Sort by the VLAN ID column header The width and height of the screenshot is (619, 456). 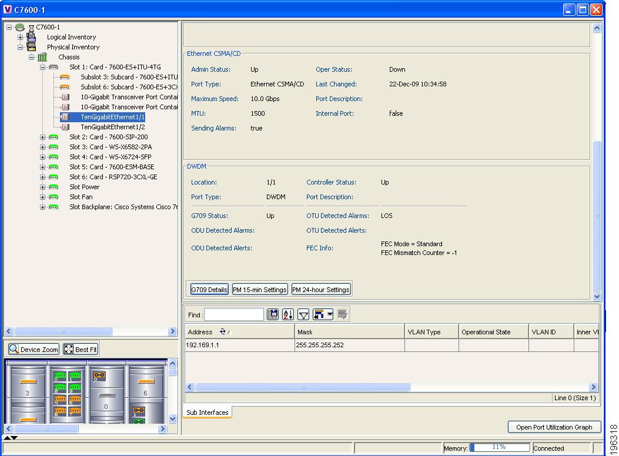point(551,332)
